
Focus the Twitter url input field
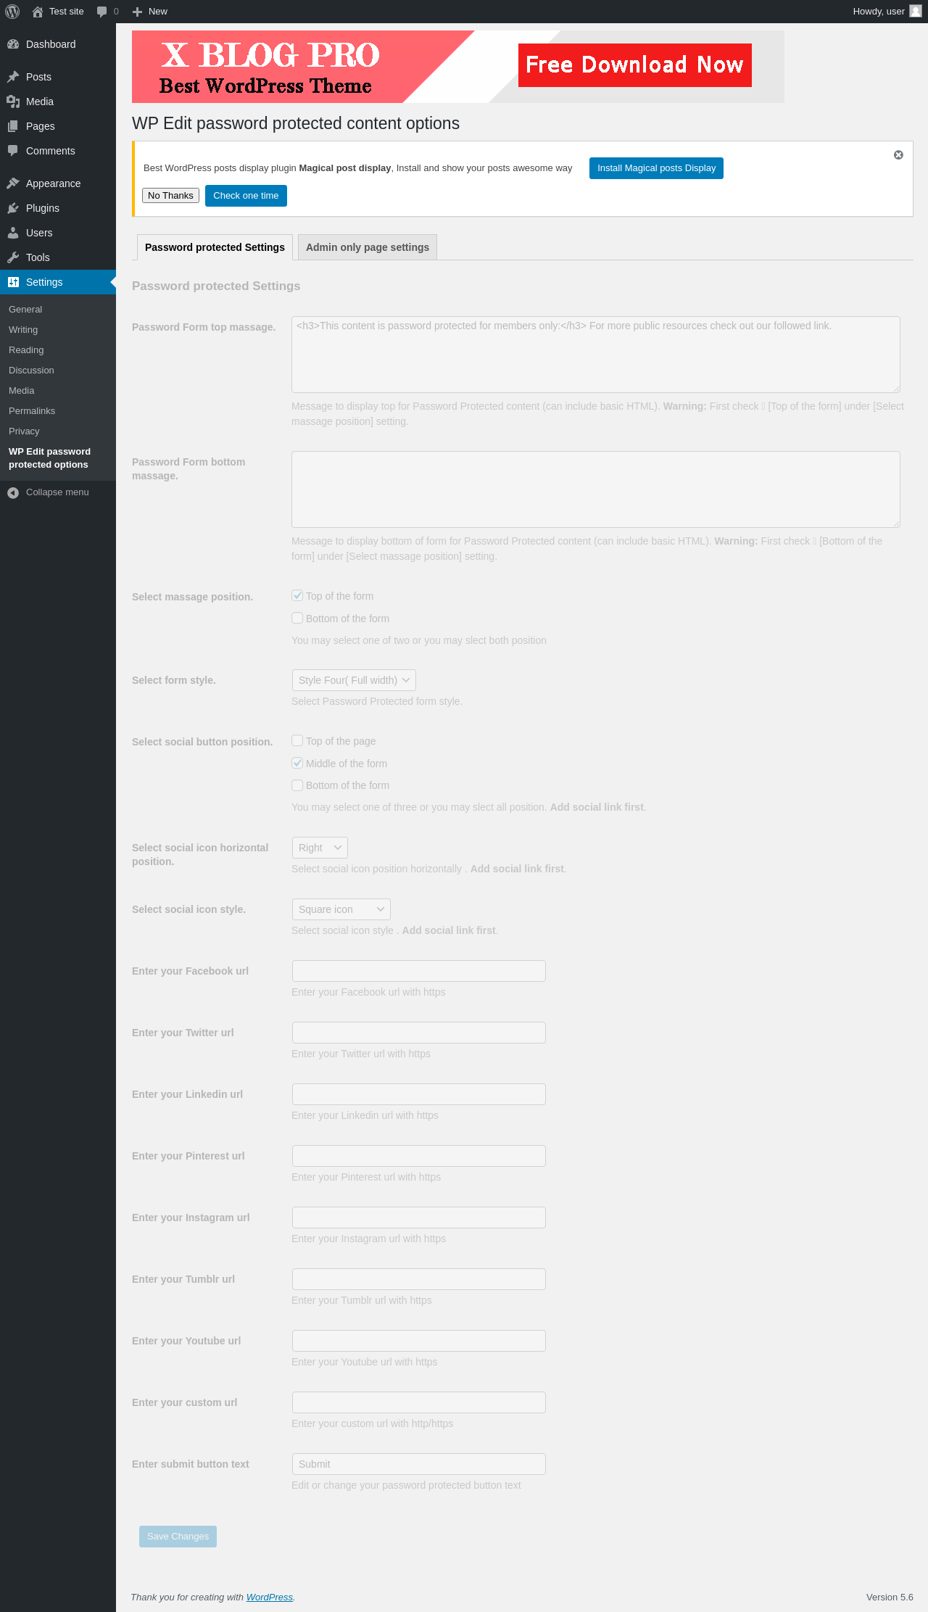point(419,1033)
